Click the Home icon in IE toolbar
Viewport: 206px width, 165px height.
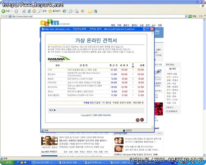pos(34,11)
